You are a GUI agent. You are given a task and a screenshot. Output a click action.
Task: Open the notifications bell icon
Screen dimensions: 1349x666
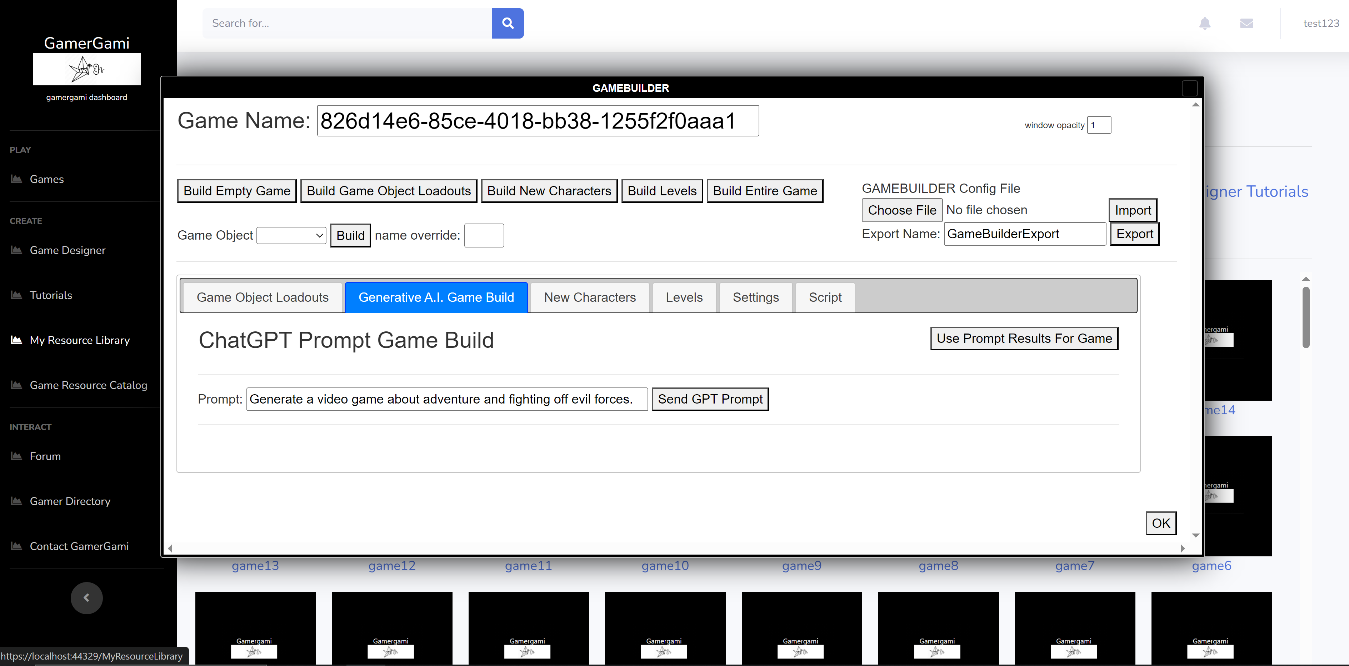1204,23
